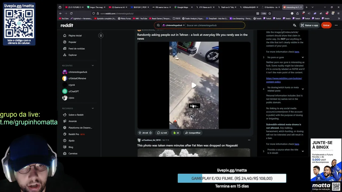The image size is (342, 192).
Task: Open the Anuncie advertising link
Action: tap(72, 121)
